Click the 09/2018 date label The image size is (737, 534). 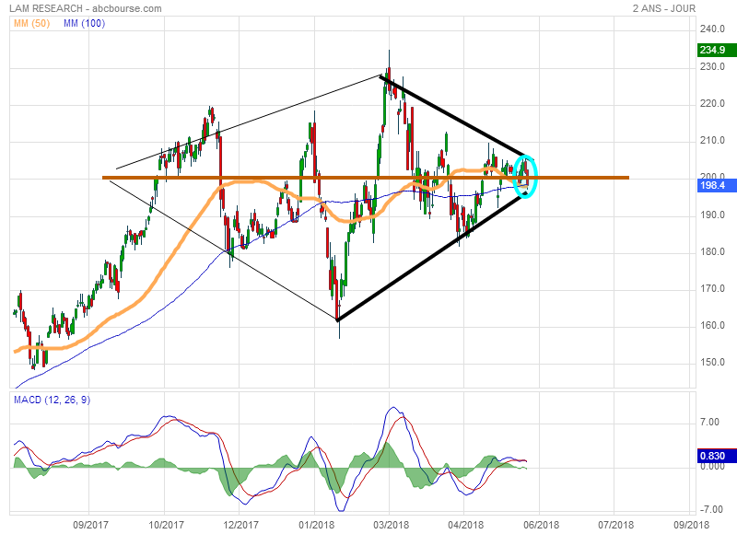point(692,525)
